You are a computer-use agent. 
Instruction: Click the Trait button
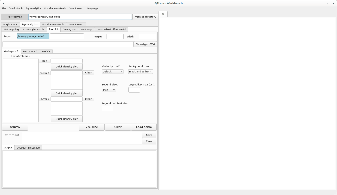pos(44,61)
